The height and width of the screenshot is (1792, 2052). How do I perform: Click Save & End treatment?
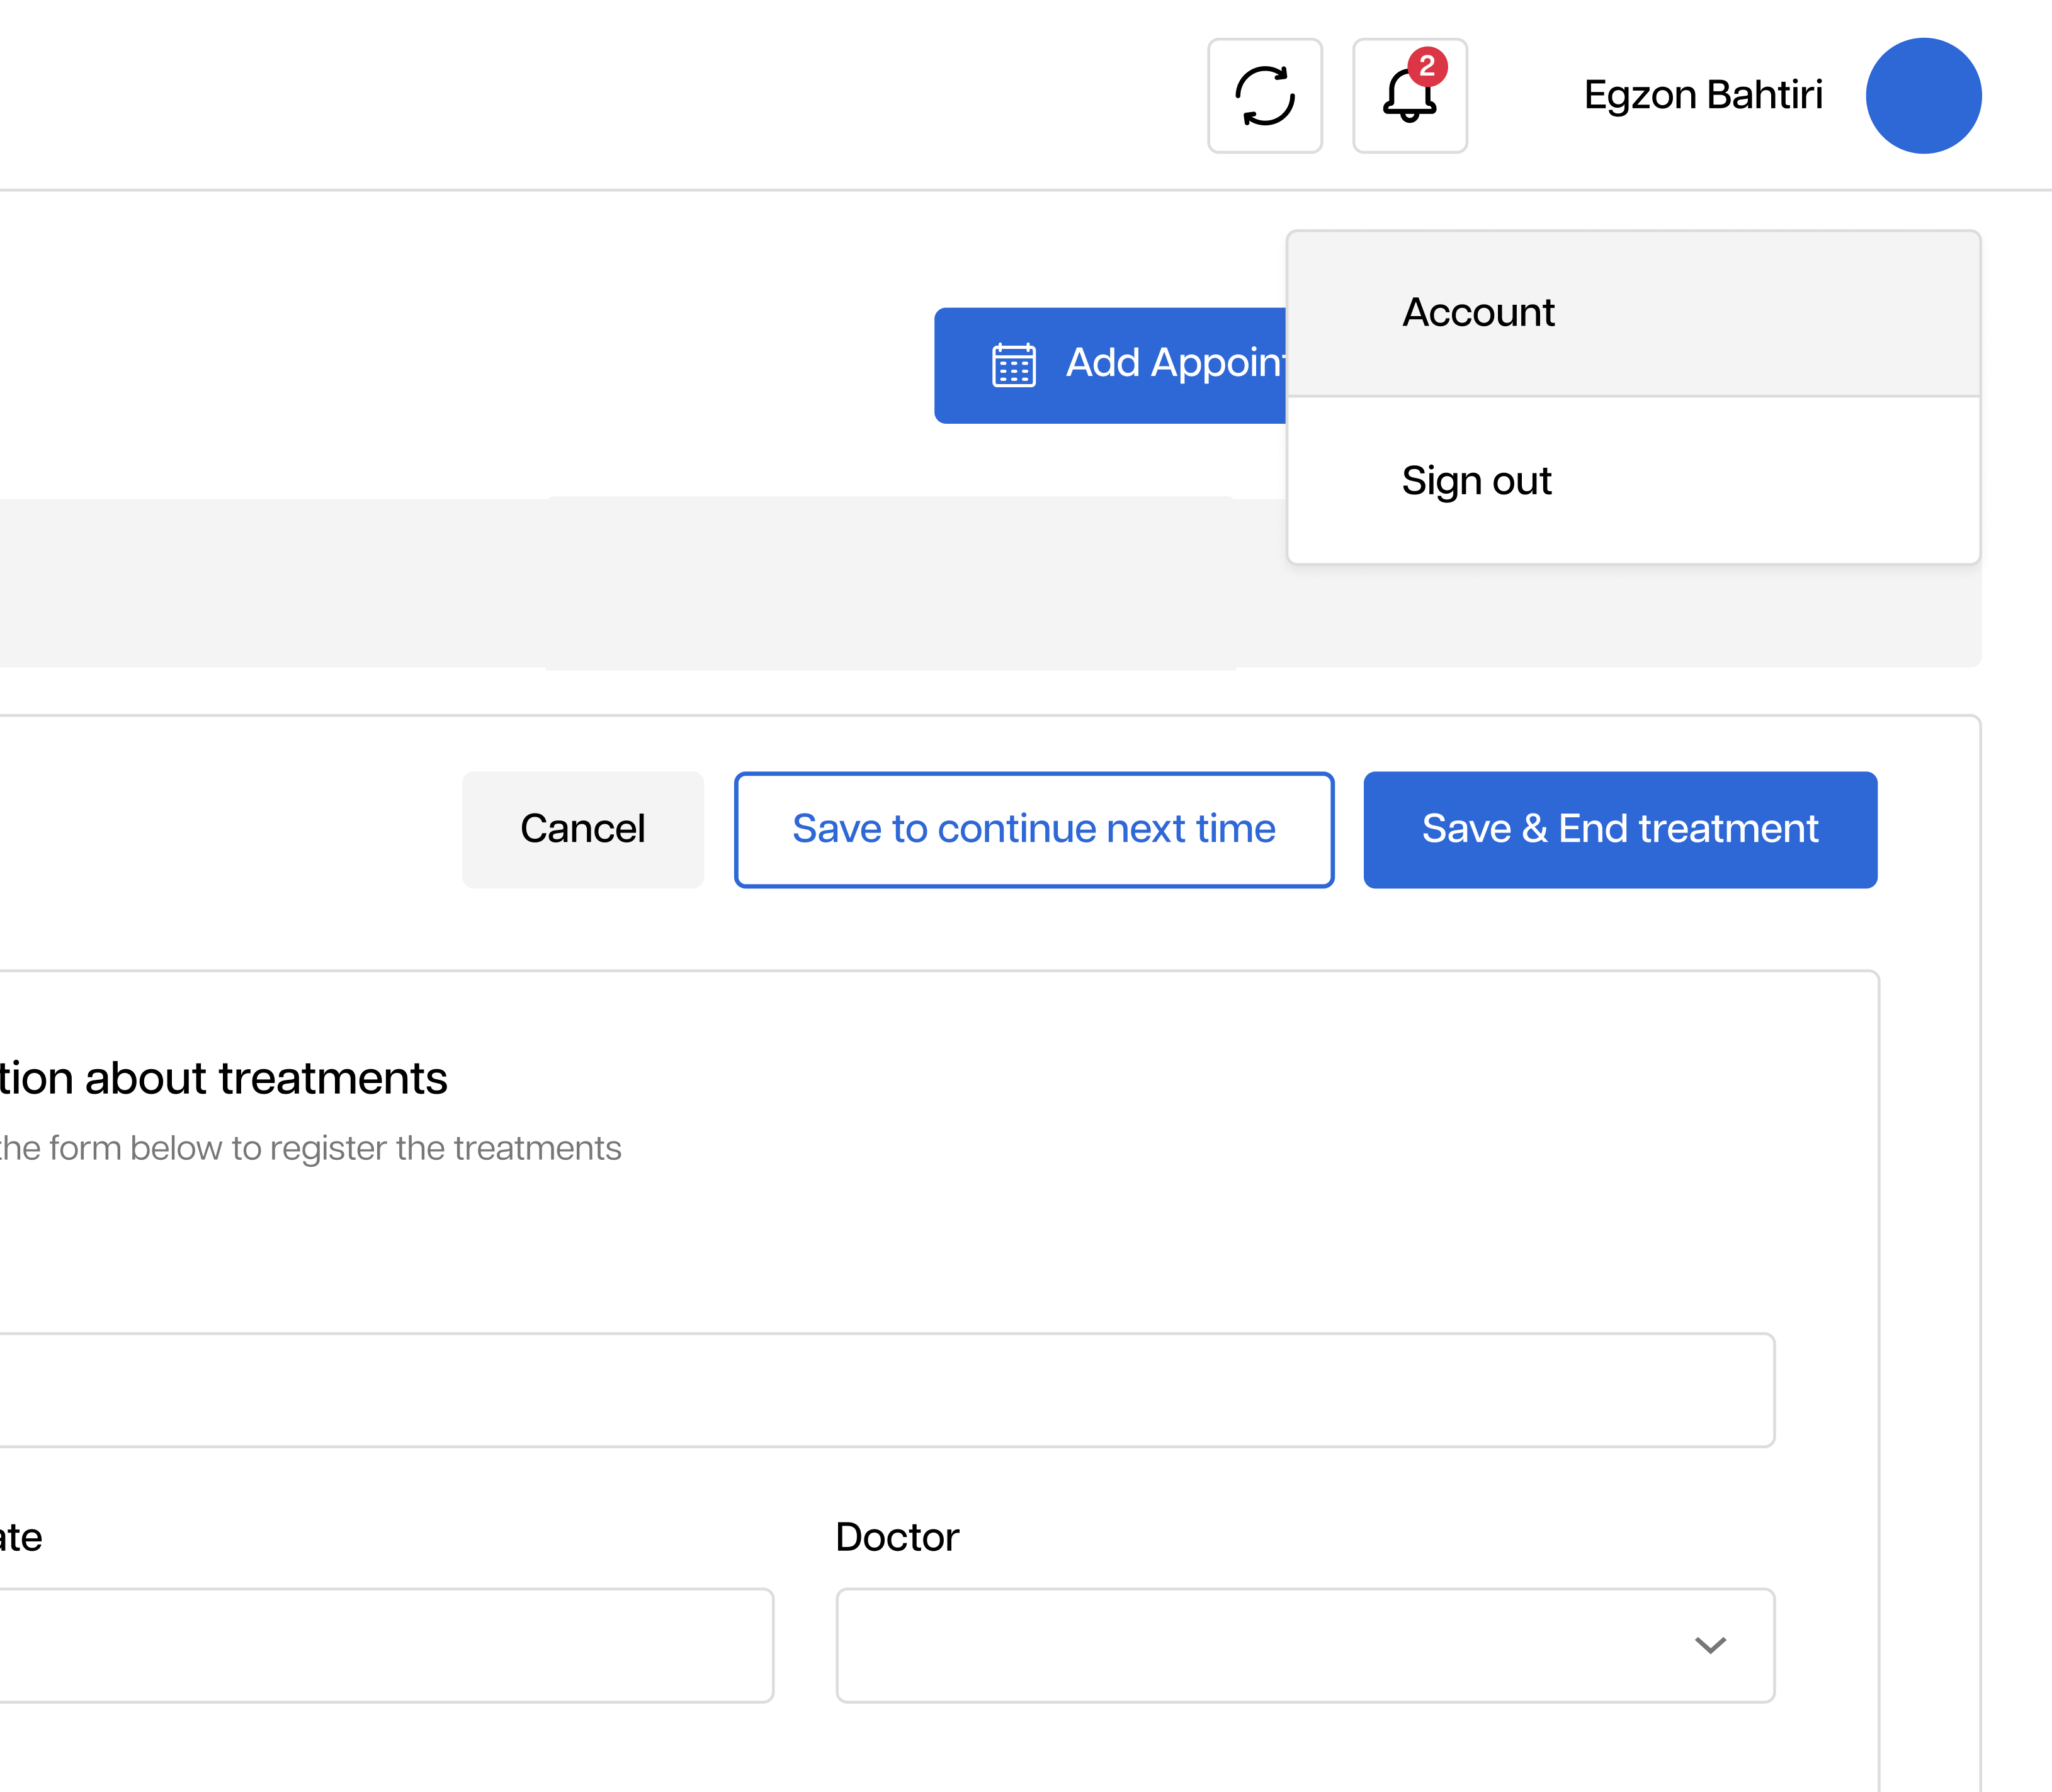(x=1620, y=829)
